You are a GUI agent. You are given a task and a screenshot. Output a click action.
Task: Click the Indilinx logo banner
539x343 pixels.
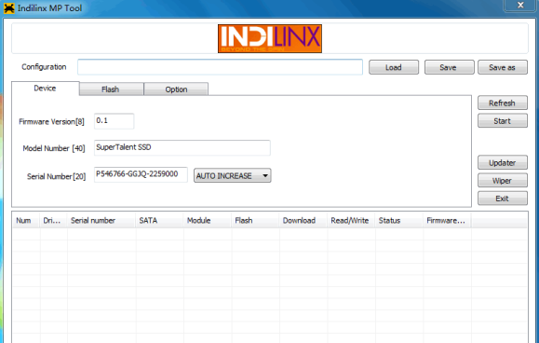click(270, 38)
